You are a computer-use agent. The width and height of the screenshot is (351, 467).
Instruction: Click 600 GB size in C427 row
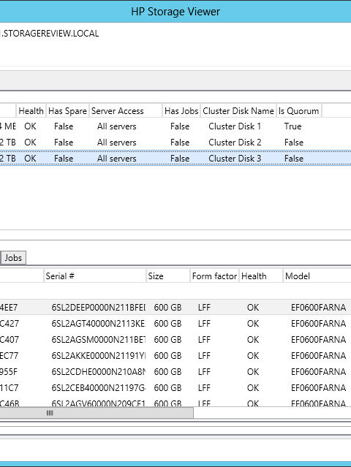[167, 324]
